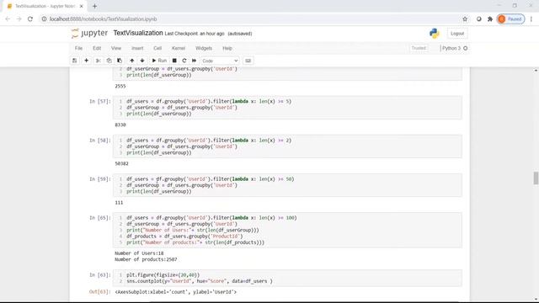Open the Help menu
This screenshot has width=539, height=303.
coord(227,48)
